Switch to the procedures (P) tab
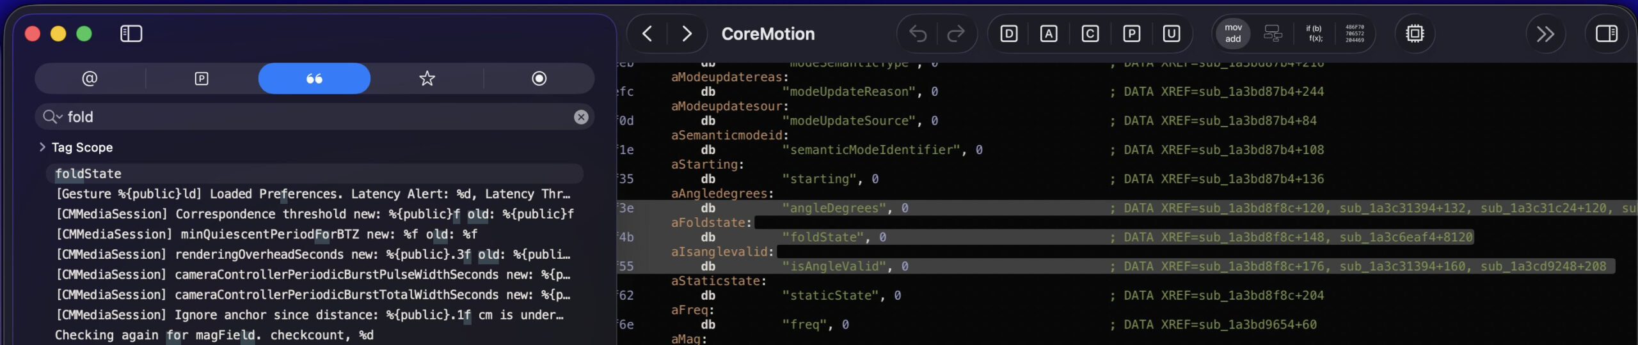Viewport: 1638px width, 345px height. [202, 79]
